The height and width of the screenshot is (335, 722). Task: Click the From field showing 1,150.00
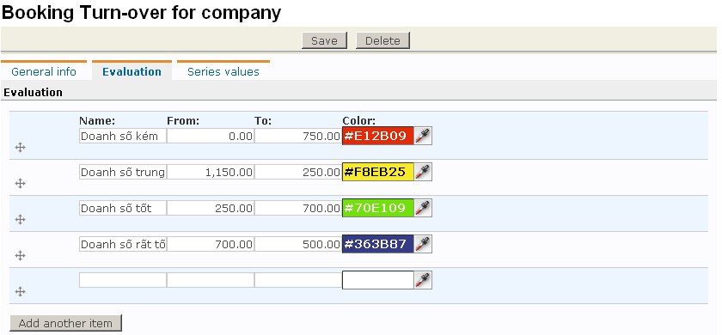click(211, 172)
